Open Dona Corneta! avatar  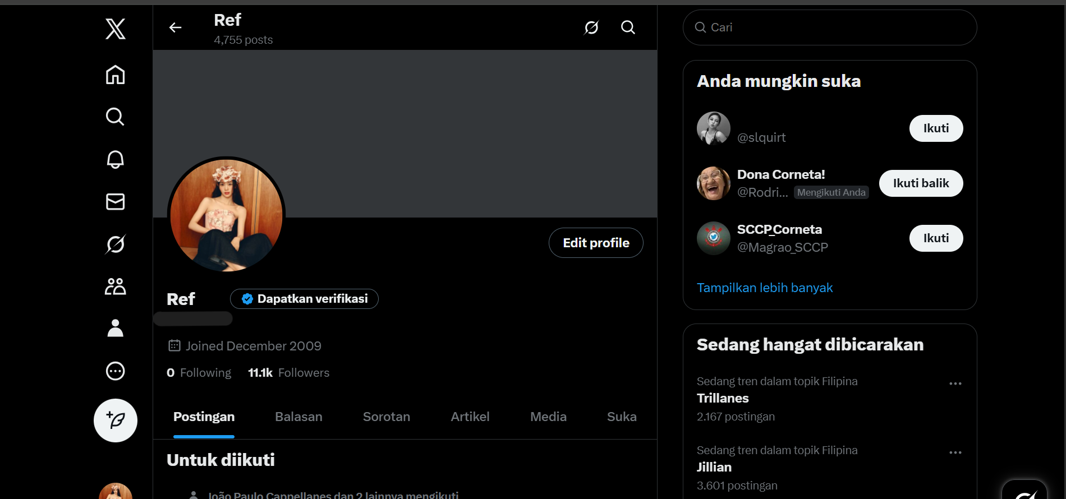[714, 183]
